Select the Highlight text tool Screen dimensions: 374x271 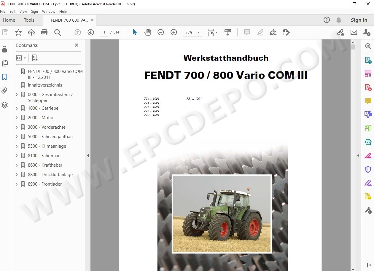[260, 32]
